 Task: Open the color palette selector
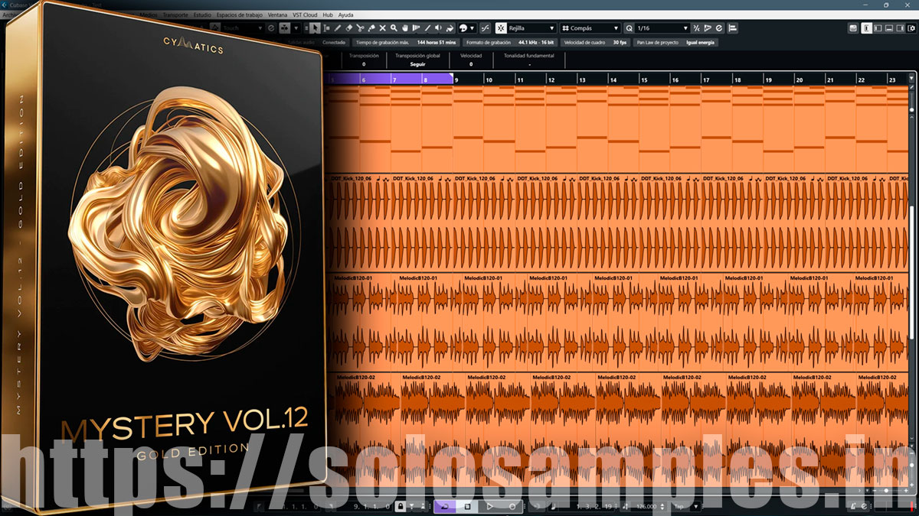[467, 28]
